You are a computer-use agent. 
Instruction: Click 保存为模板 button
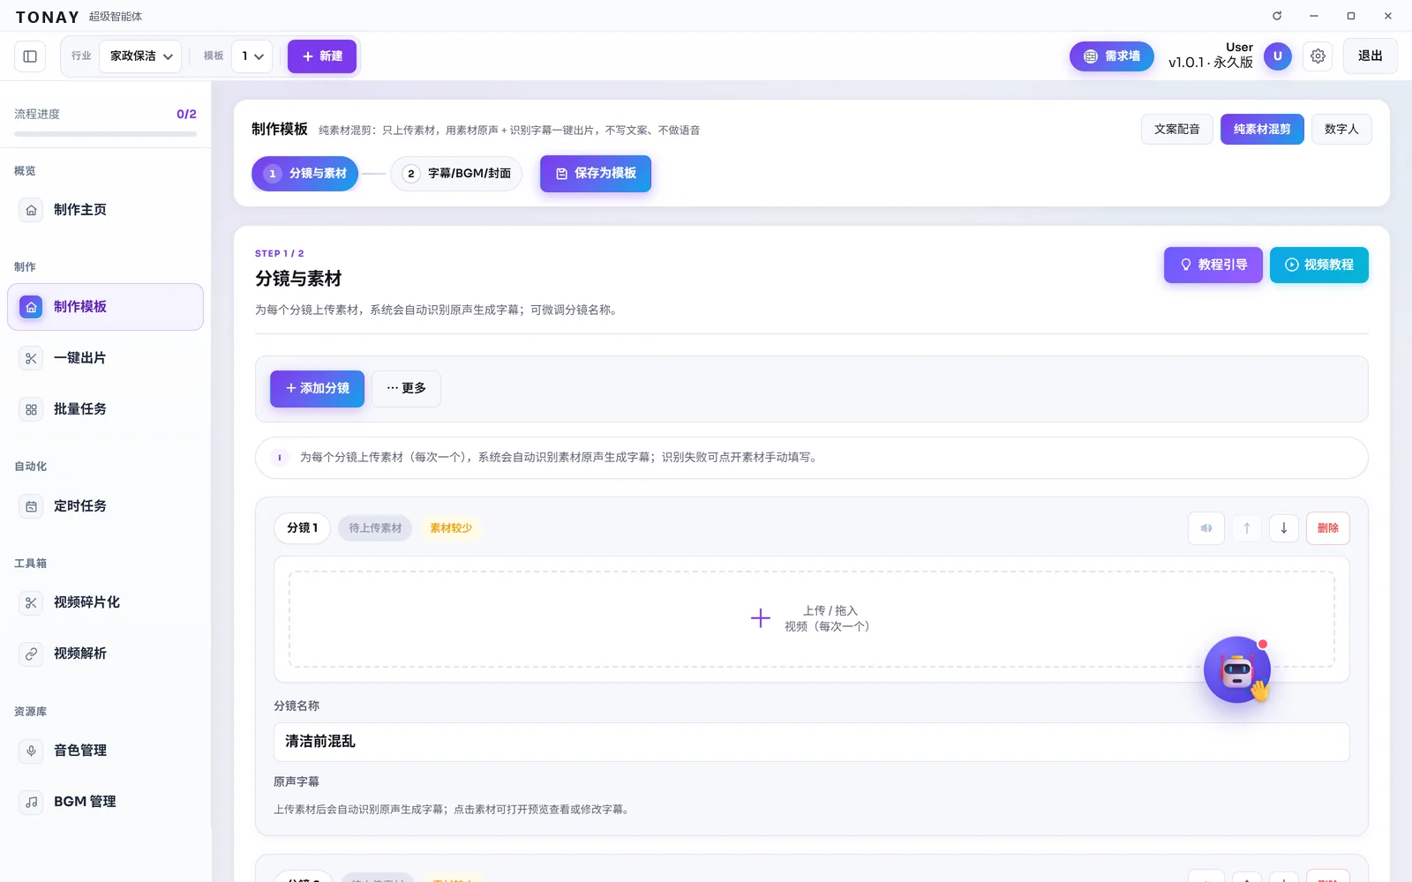(x=596, y=174)
